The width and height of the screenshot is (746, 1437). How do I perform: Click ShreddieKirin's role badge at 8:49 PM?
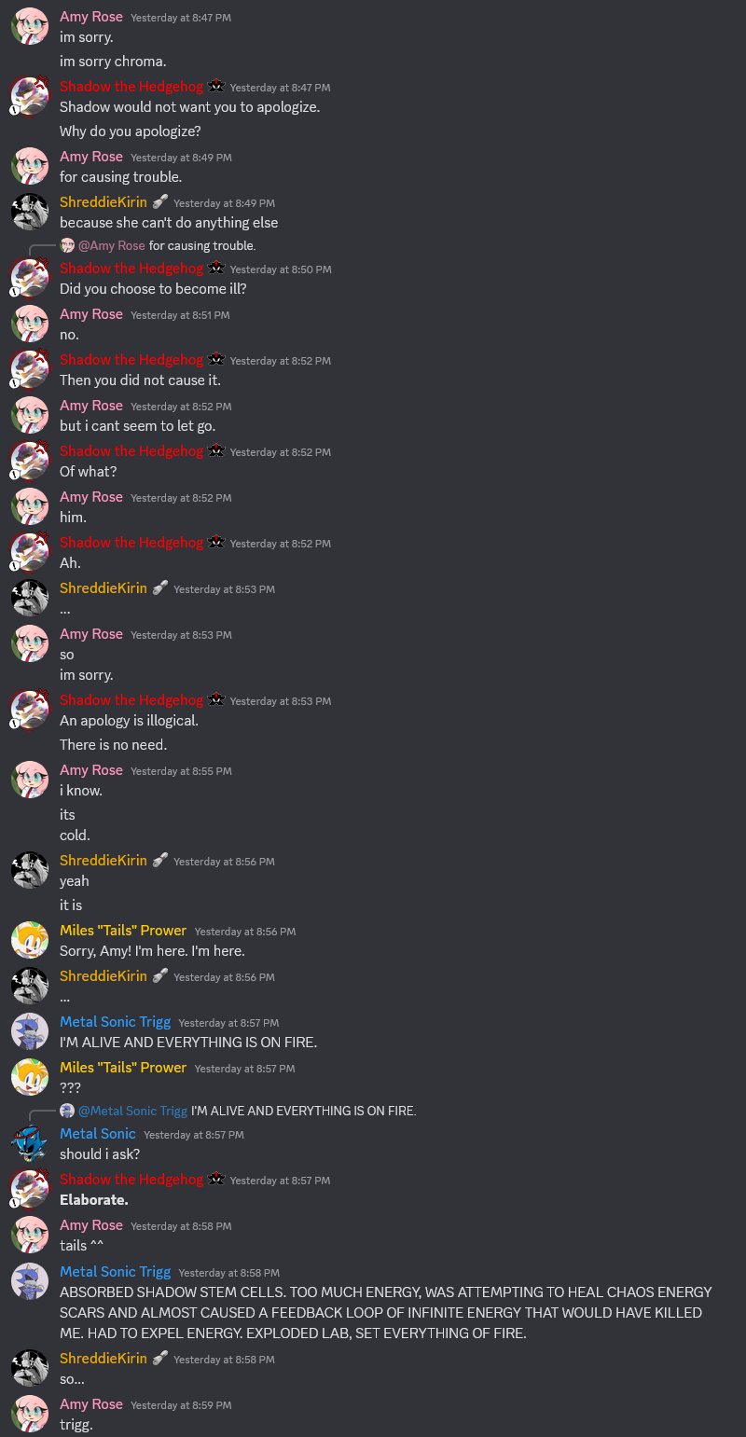(x=159, y=202)
